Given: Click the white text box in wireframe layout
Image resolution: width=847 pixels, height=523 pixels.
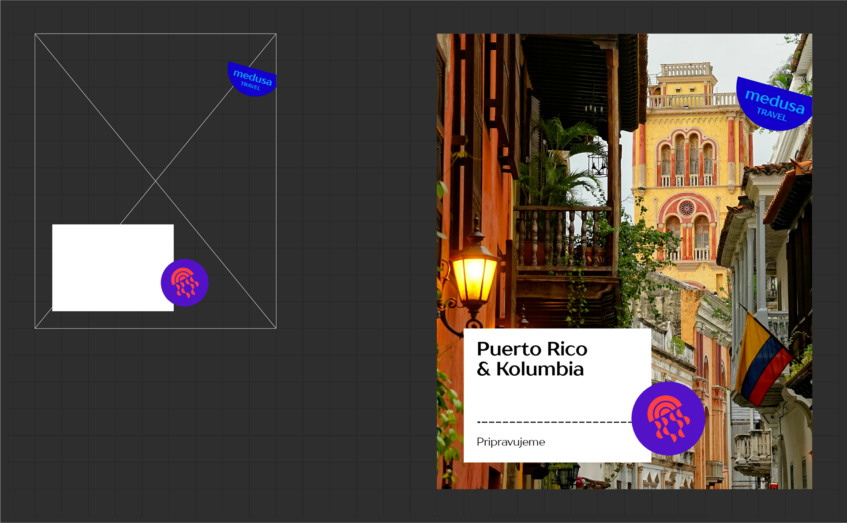Looking at the screenshot, I should [113, 268].
